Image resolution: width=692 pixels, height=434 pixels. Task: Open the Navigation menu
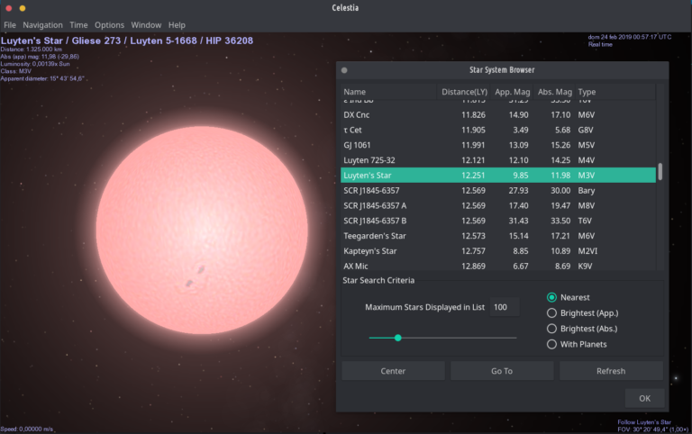point(42,25)
